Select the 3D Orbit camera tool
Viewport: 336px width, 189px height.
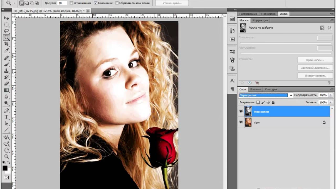7,144
